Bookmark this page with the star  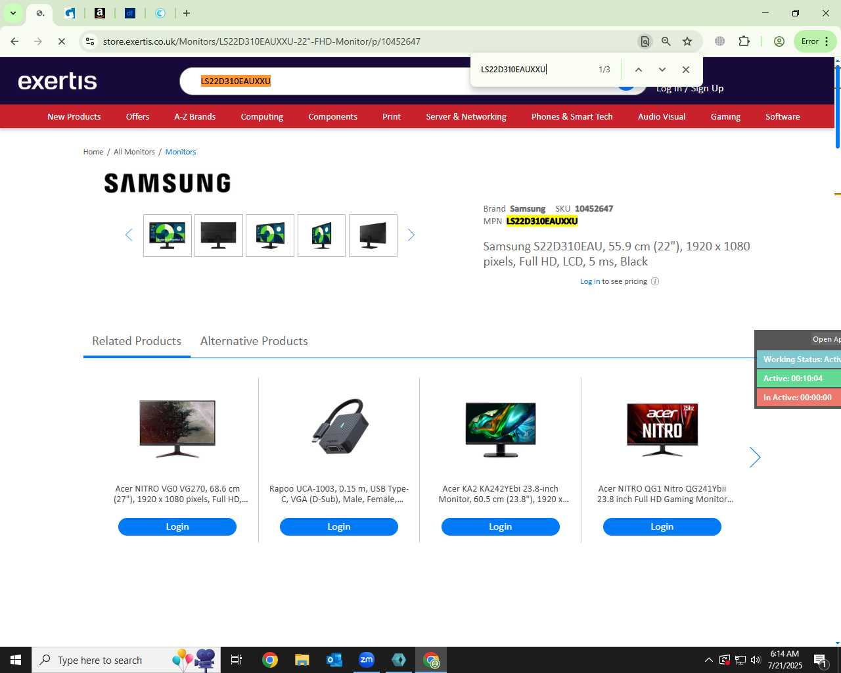click(687, 41)
